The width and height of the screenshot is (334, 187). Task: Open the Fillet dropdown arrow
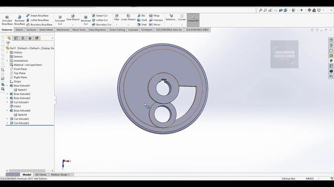[x=116, y=25]
